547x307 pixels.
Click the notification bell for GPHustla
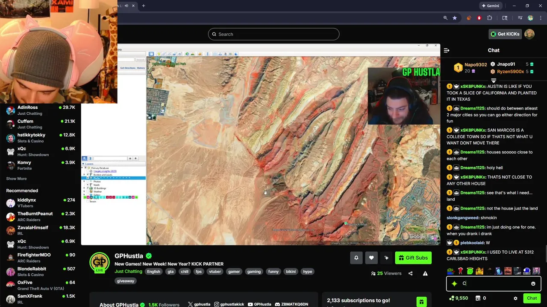[x=356, y=258]
